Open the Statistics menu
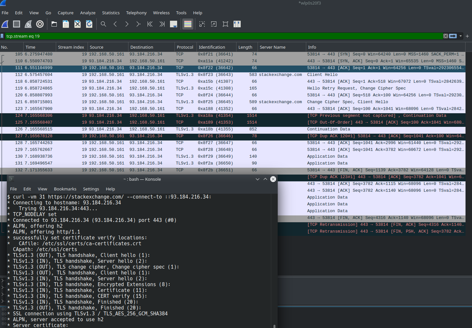Viewport: 472px width, 328px height. click(x=111, y=13)
